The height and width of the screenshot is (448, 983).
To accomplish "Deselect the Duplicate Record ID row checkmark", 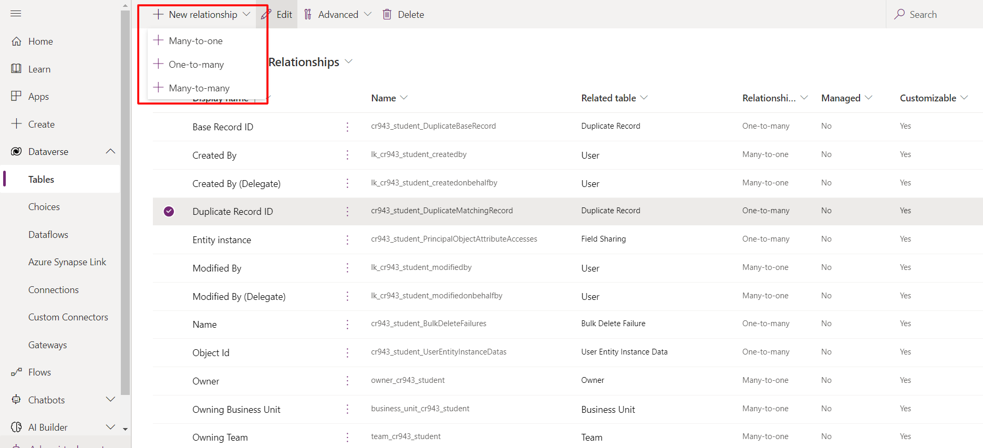I will pyautogui.click(x=169, y=211).
